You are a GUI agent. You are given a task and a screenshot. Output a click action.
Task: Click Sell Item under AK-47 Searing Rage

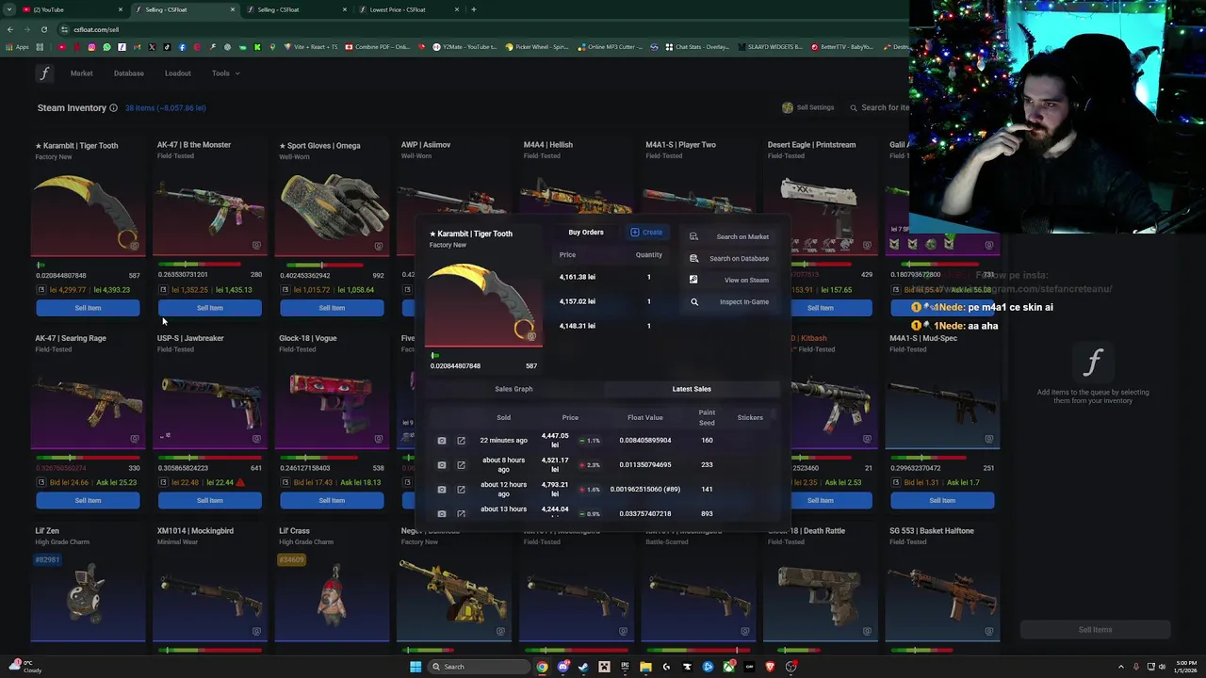(88, 501)
